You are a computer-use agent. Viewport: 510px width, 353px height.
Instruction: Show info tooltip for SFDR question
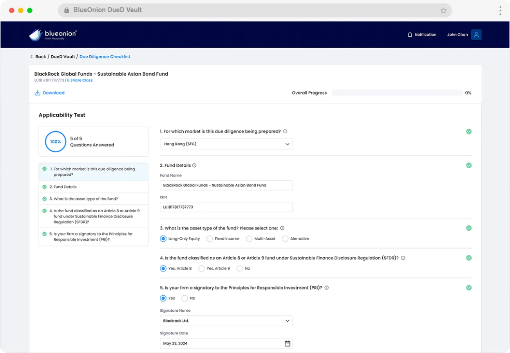pyautogui.click(x=403, y=258)
